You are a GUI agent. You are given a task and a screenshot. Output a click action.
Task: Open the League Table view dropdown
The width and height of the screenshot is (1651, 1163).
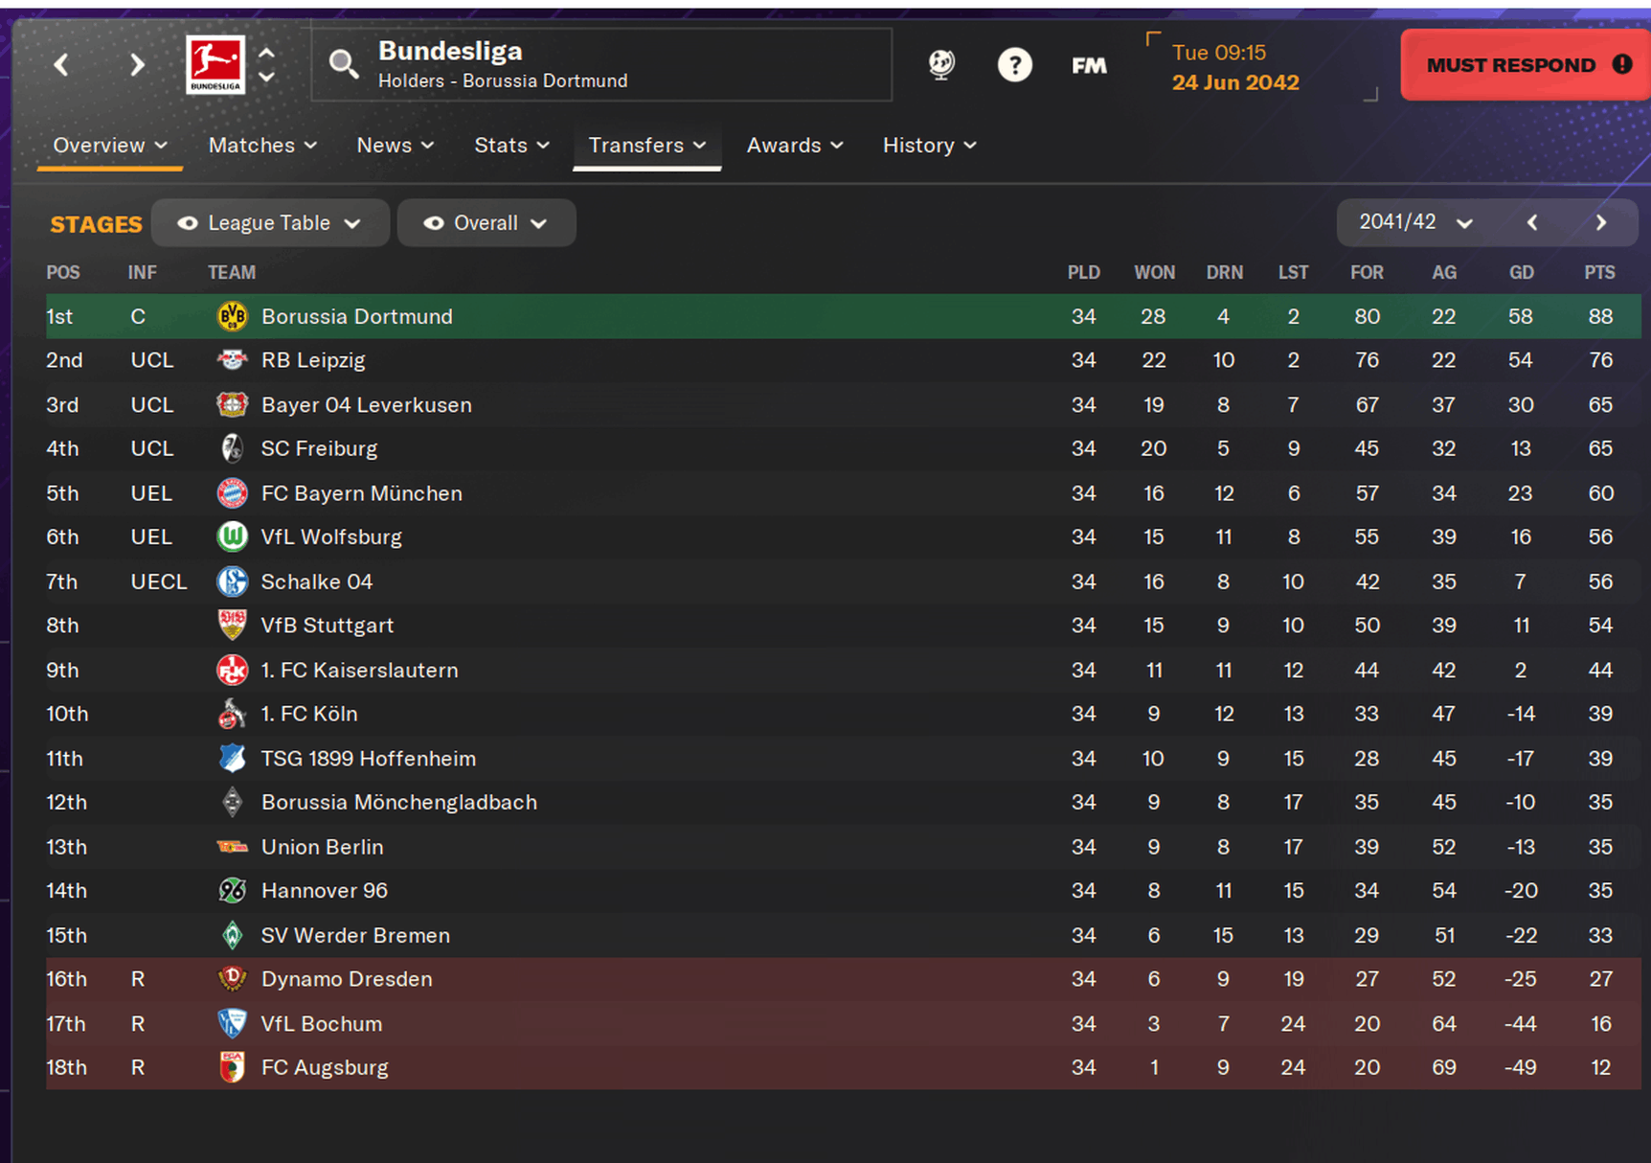(269, 223)
